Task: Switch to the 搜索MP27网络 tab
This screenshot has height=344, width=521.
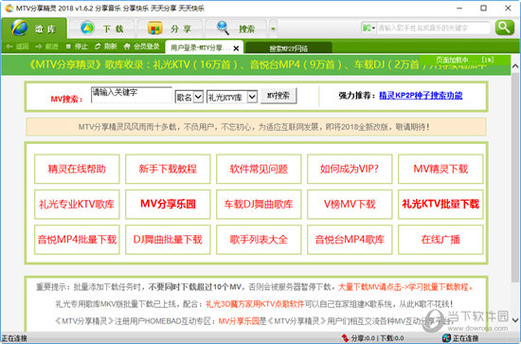Action: [x=288, y=48]
